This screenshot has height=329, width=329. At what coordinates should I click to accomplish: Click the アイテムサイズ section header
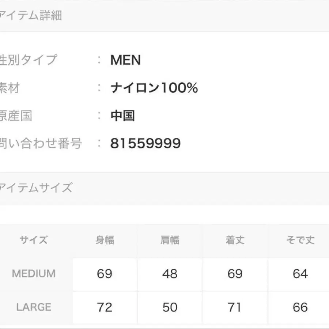click(x=36, y=188)
